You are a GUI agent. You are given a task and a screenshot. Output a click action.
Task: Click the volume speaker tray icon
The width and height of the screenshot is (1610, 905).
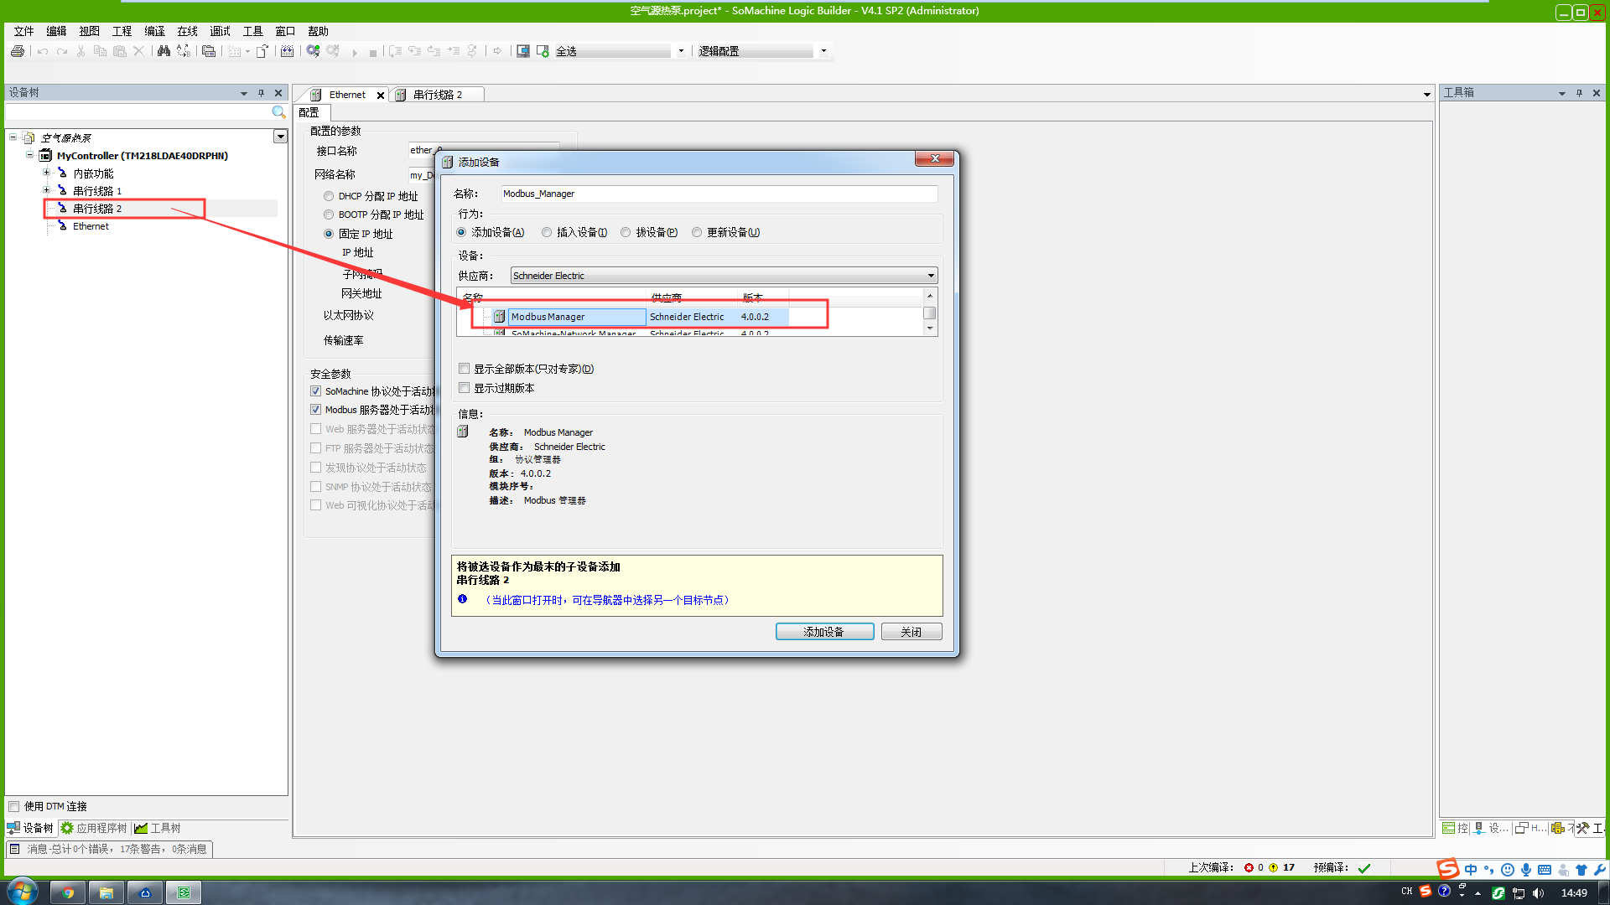(1538, 892)
